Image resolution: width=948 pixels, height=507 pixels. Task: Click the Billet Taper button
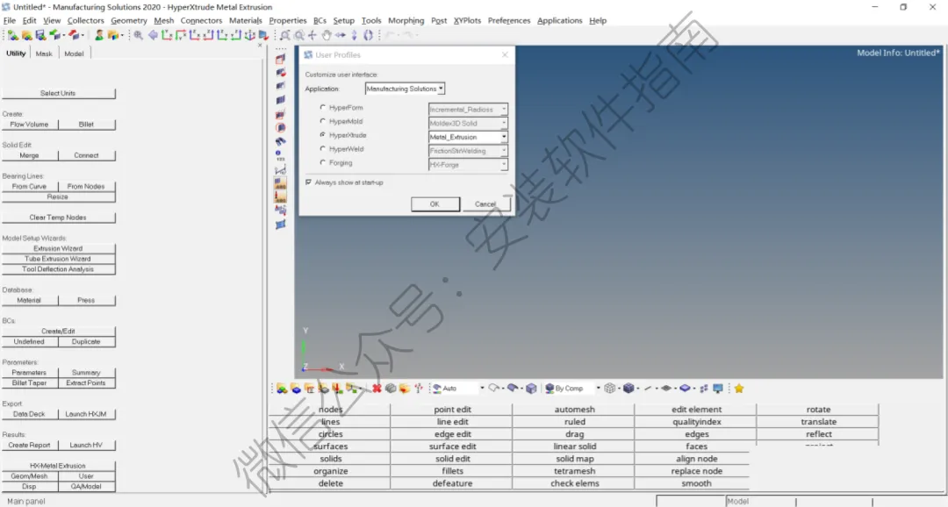point(29,383)
